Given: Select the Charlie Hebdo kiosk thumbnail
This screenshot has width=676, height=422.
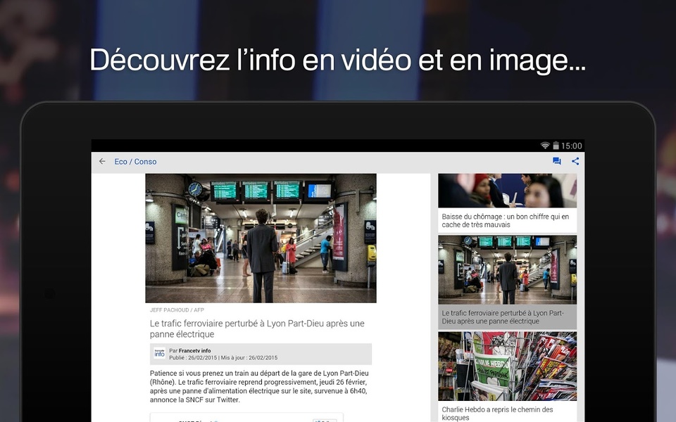Looking at the screenshot, I should 508,366.
